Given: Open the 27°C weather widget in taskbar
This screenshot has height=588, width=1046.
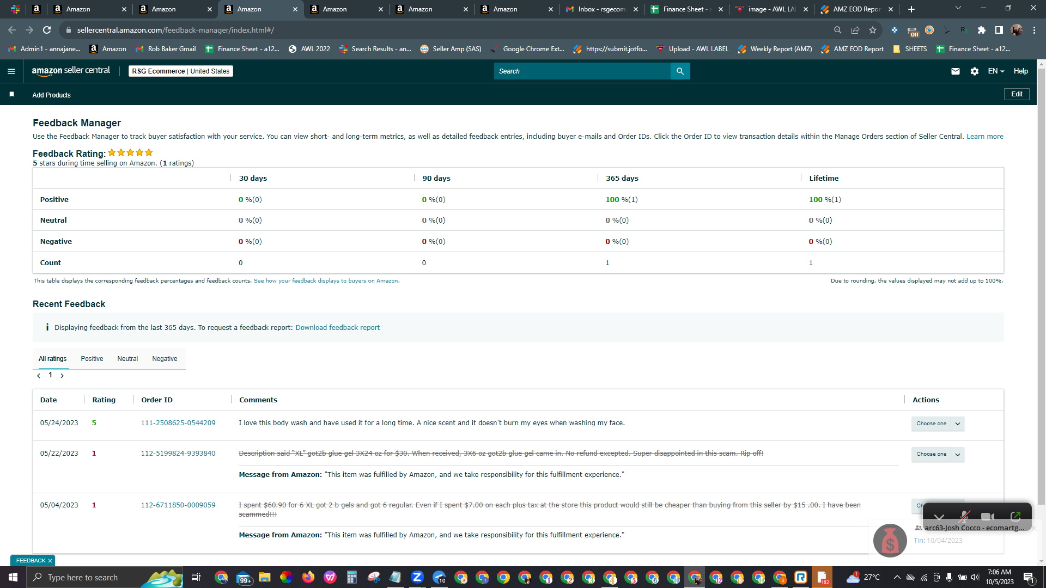Looking at the screenshot, I should (x=864, y=577).
